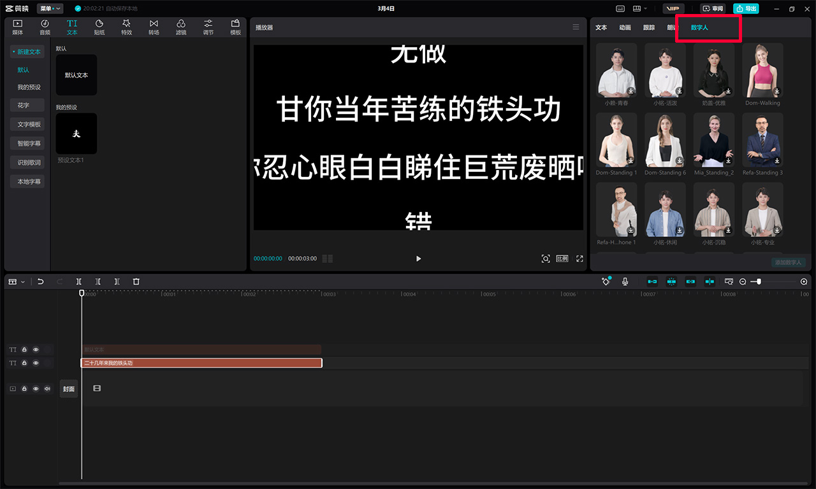Select the Dom-Walking digital human thumbnail
The width and height of the screenshot is (816, 489).
pyautogui.click(x=762, y=69)
